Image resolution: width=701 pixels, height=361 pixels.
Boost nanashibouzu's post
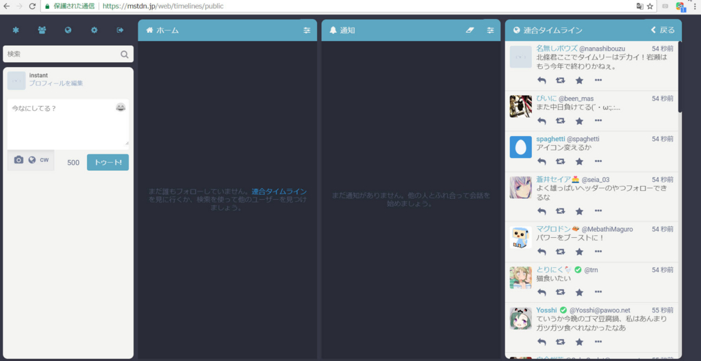(560, 81)
